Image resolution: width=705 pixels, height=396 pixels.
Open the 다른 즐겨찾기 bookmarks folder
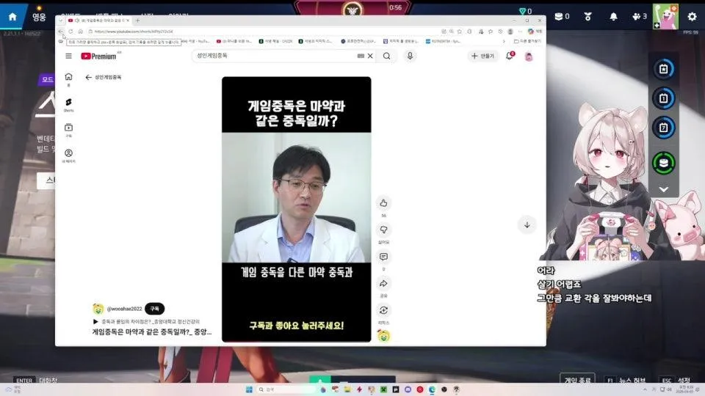(x=527, y=41)
